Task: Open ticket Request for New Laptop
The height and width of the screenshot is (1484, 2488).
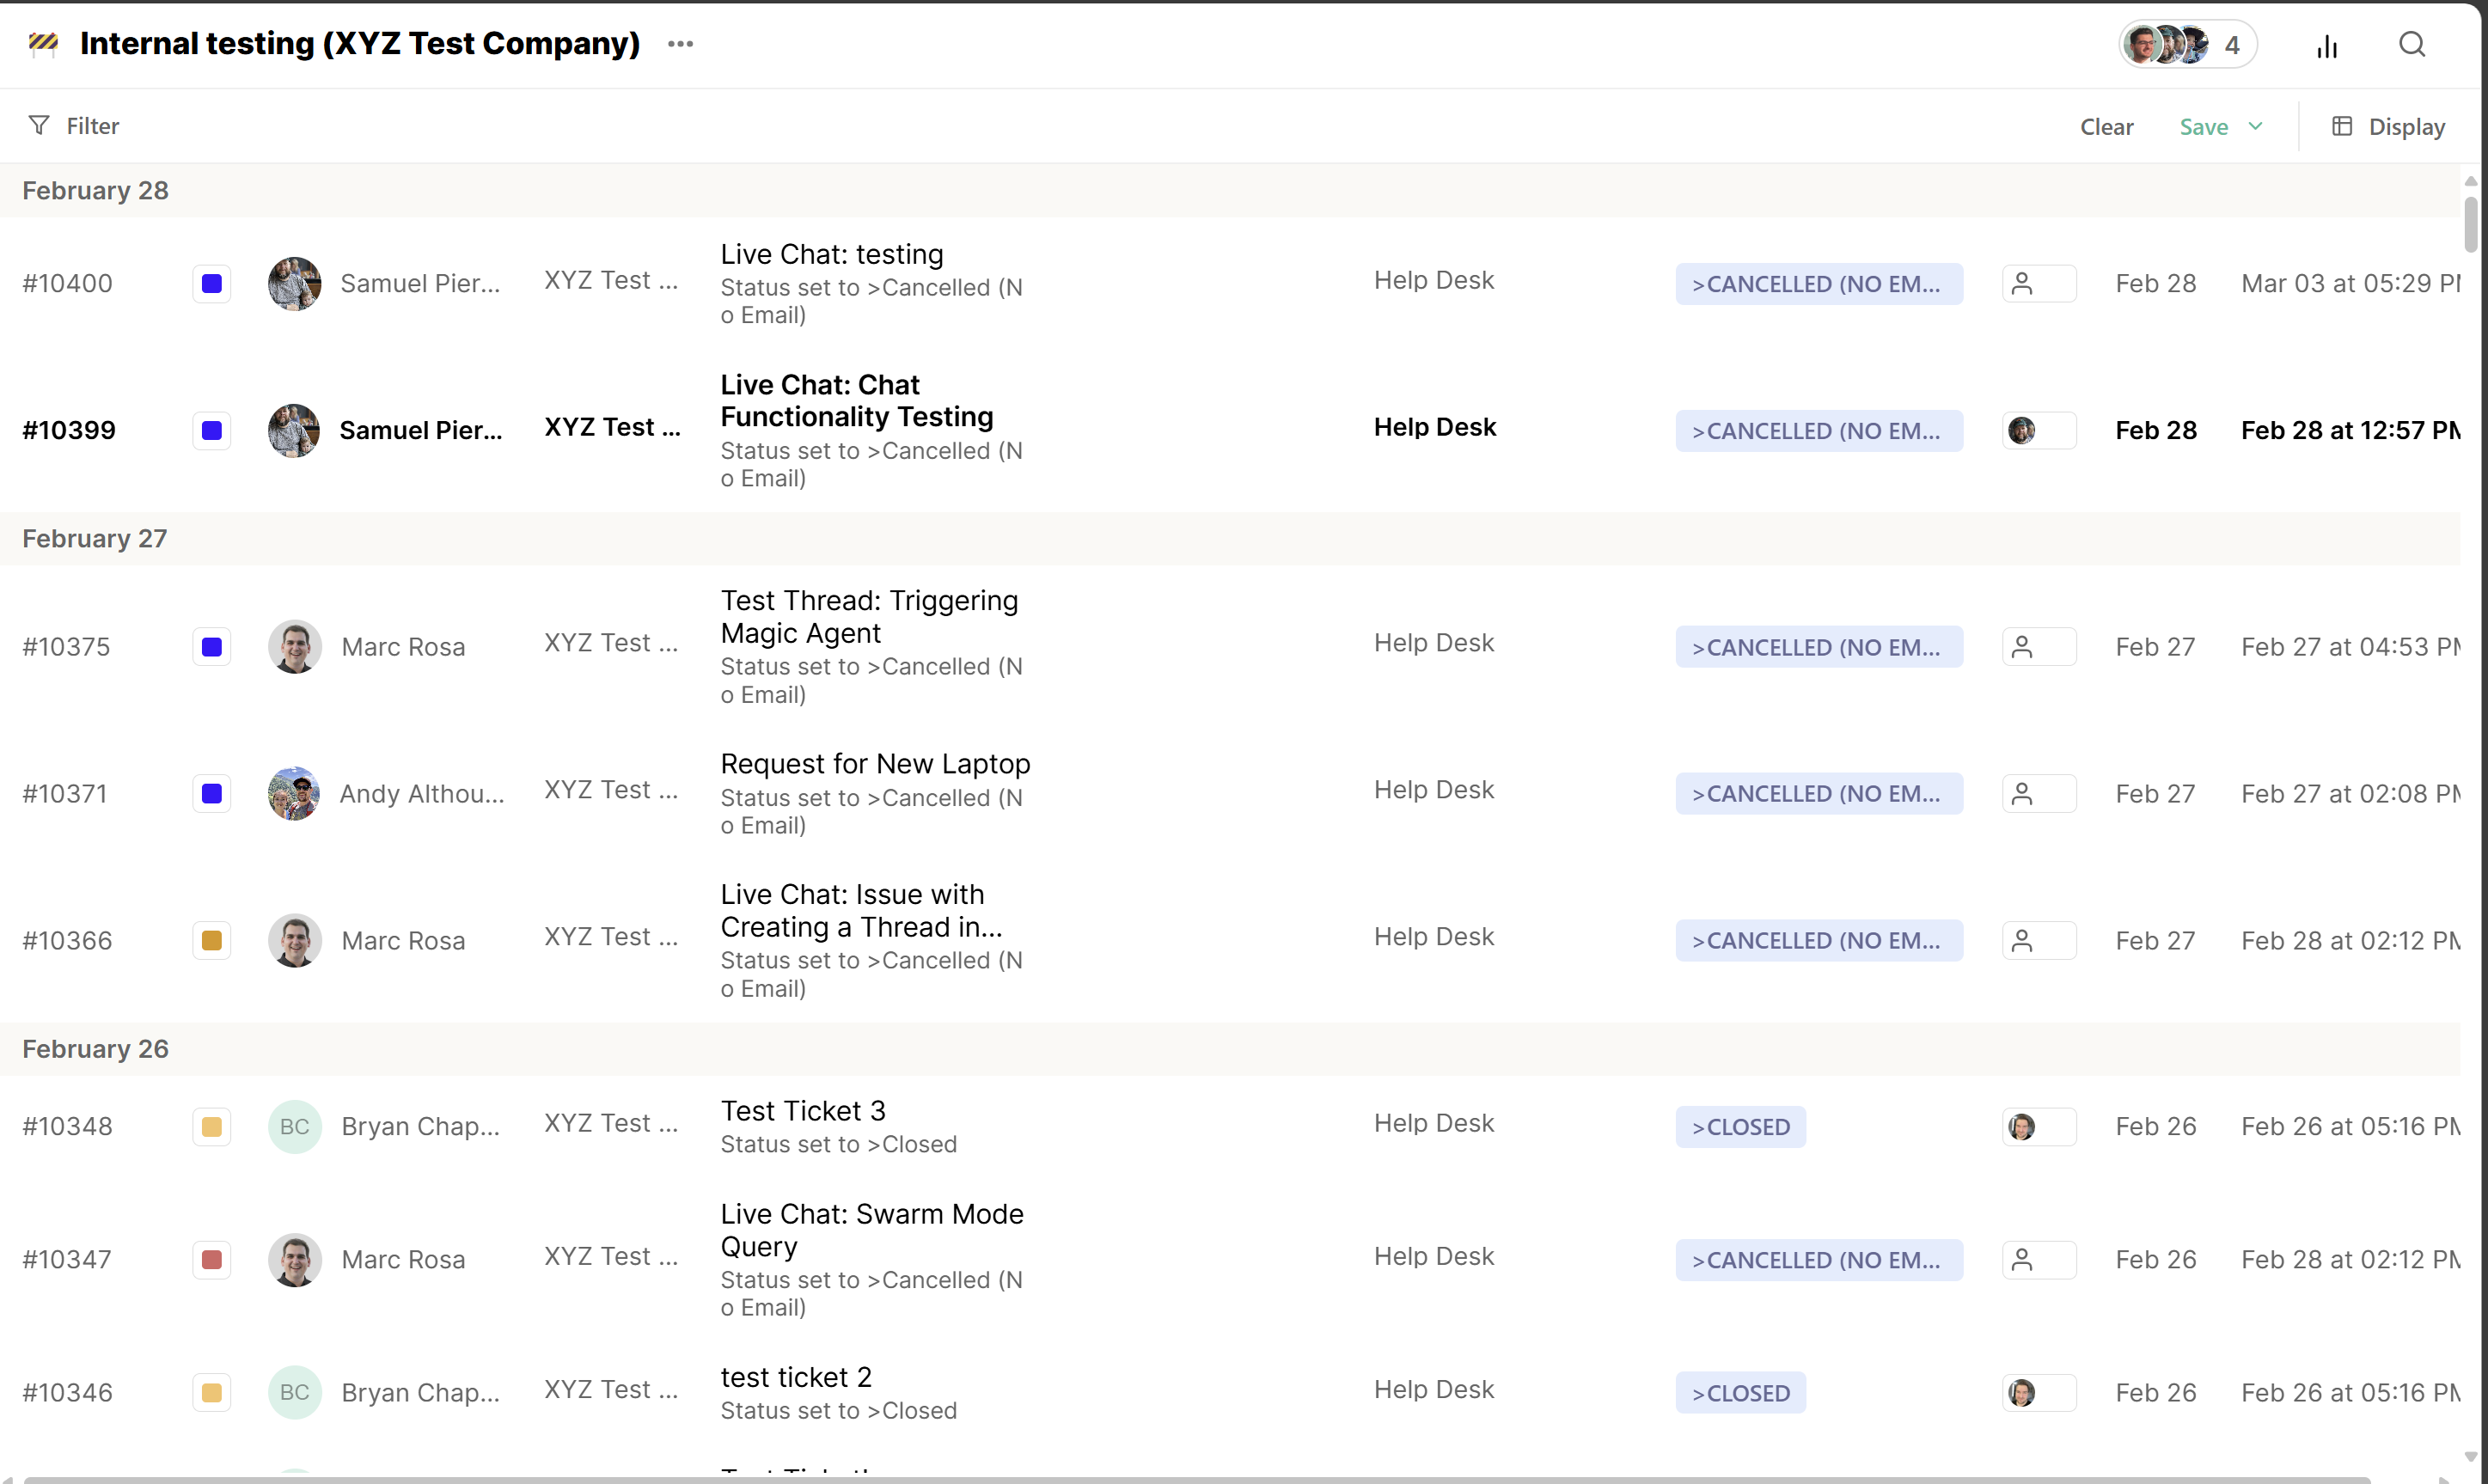Action: [x=875, y=764]
